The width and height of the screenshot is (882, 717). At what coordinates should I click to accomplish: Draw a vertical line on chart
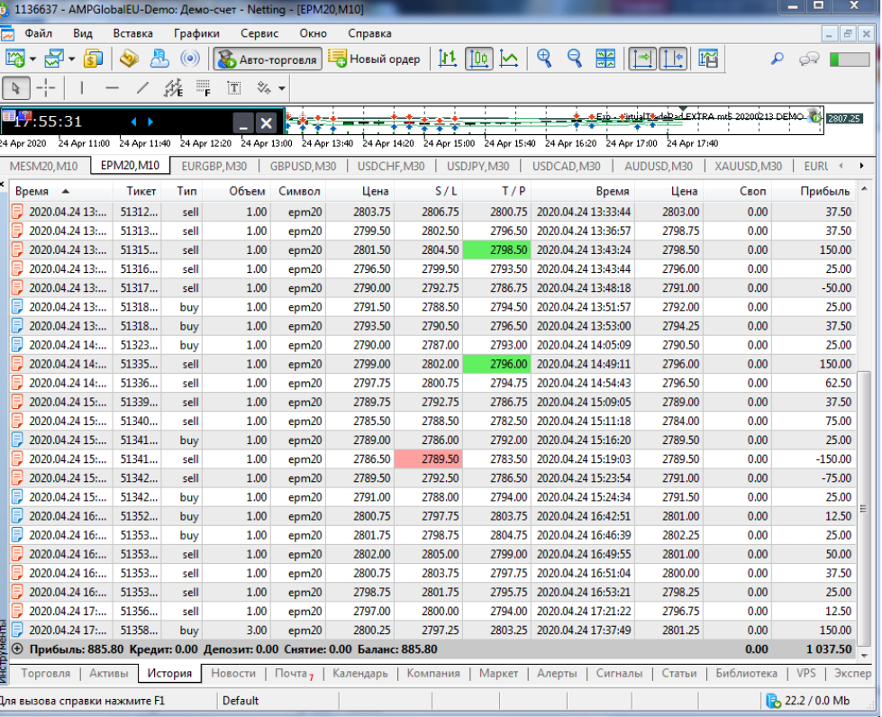[82, 88]
